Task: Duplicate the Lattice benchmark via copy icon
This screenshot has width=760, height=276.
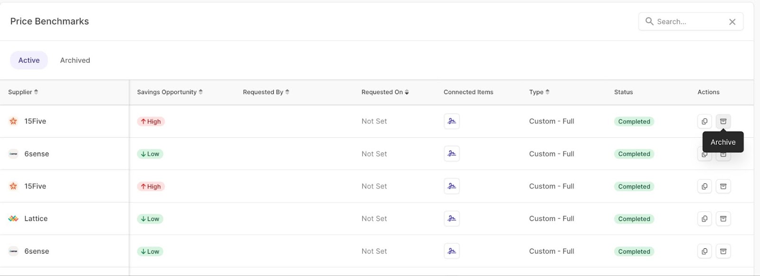Action: [704, 219]
